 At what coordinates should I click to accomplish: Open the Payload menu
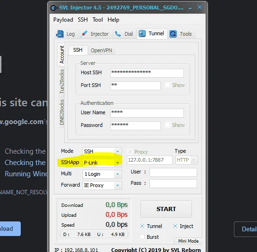point(63,20)
